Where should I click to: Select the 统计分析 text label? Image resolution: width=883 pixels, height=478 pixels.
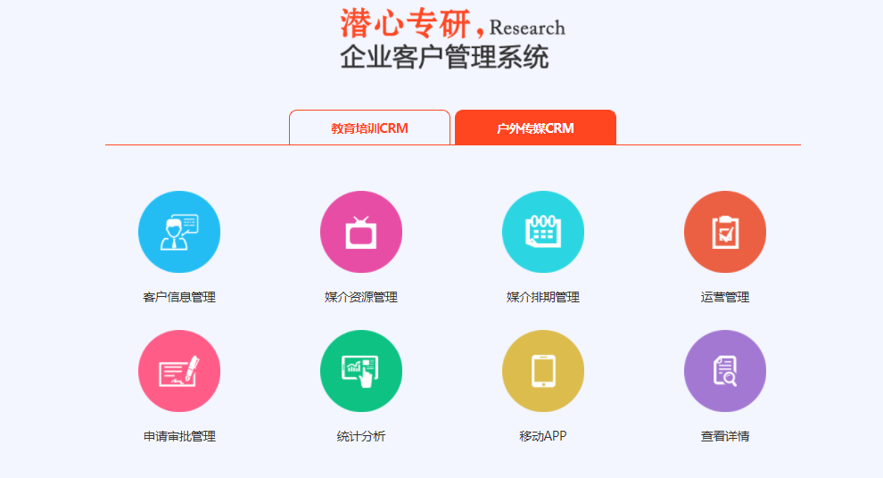click(x=361, y=436)
